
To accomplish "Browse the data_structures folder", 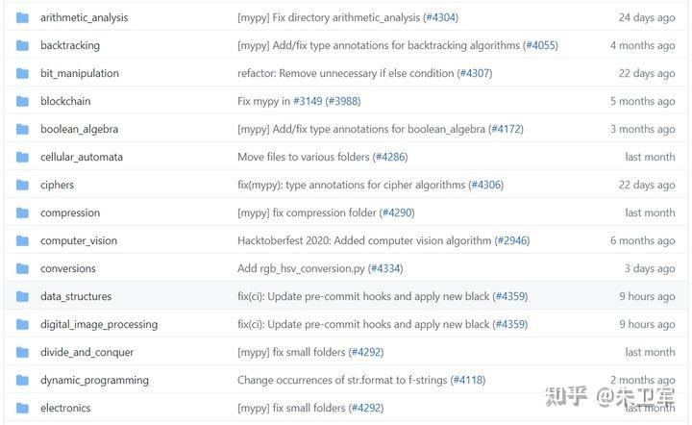I will pos(76,296).
